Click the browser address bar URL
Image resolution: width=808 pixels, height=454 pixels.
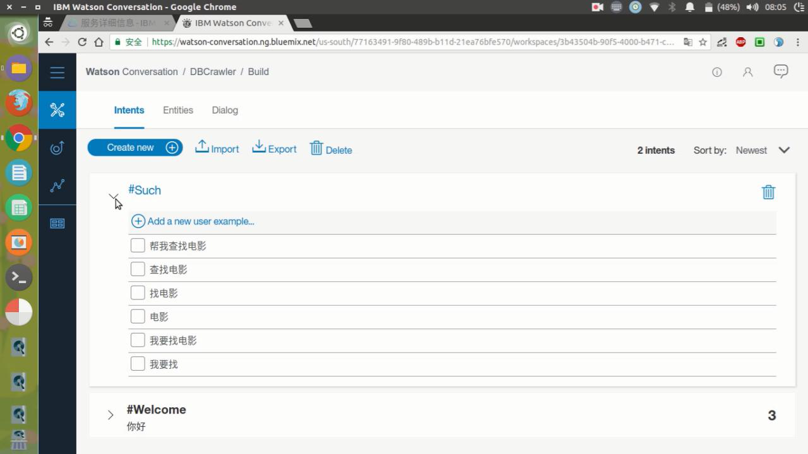click(x=413, y=42)
